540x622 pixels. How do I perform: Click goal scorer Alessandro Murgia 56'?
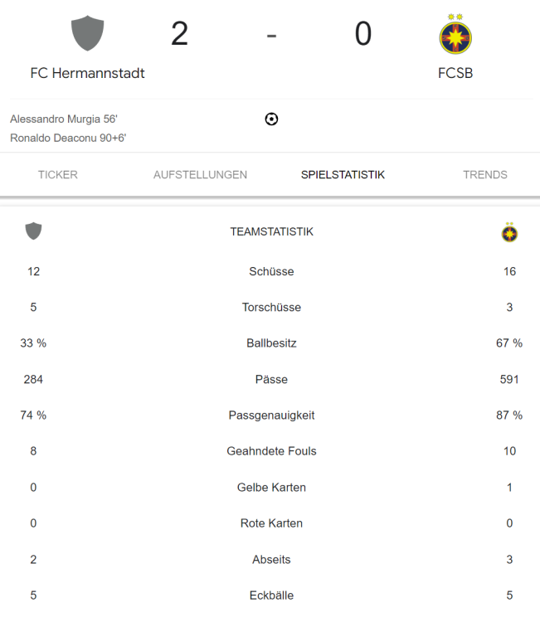pyautogui.click(x=64, y=119)
